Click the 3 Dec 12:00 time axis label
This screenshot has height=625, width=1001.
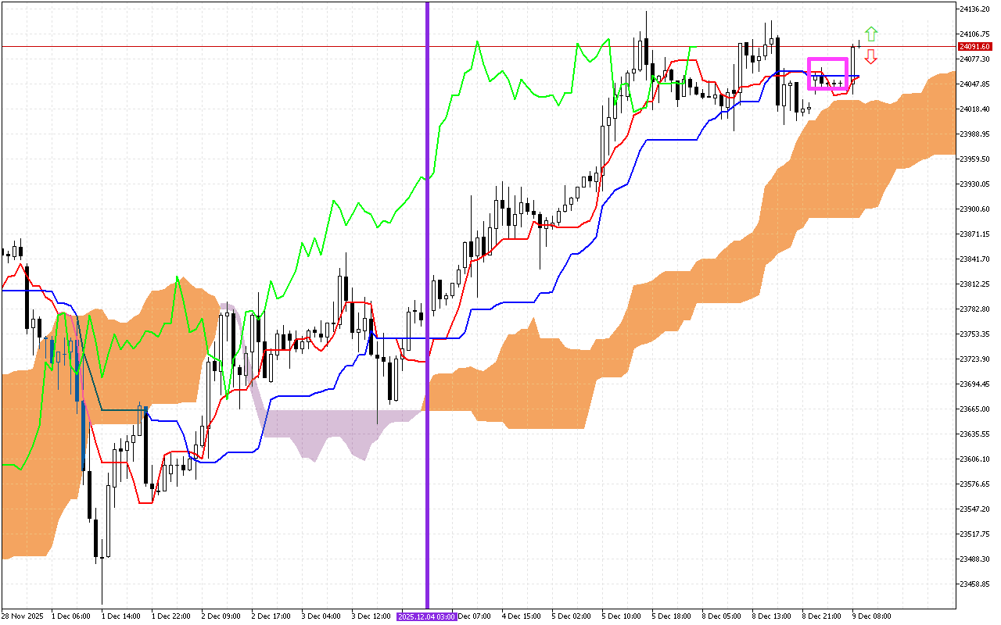(x=371, y=616)
